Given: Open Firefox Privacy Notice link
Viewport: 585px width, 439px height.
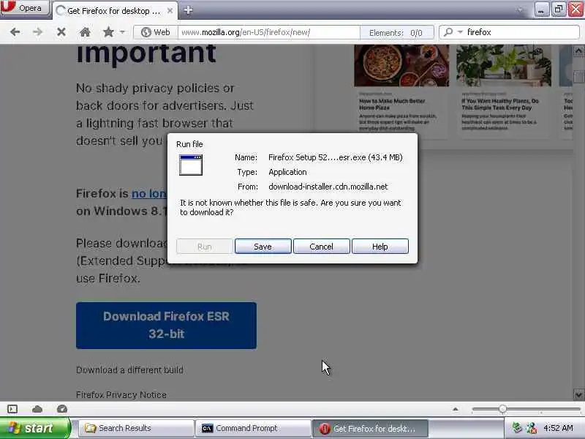Looking at the screenshot, I should coord(121,394).
